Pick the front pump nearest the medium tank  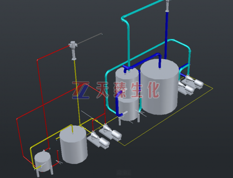tap(98, 139)
